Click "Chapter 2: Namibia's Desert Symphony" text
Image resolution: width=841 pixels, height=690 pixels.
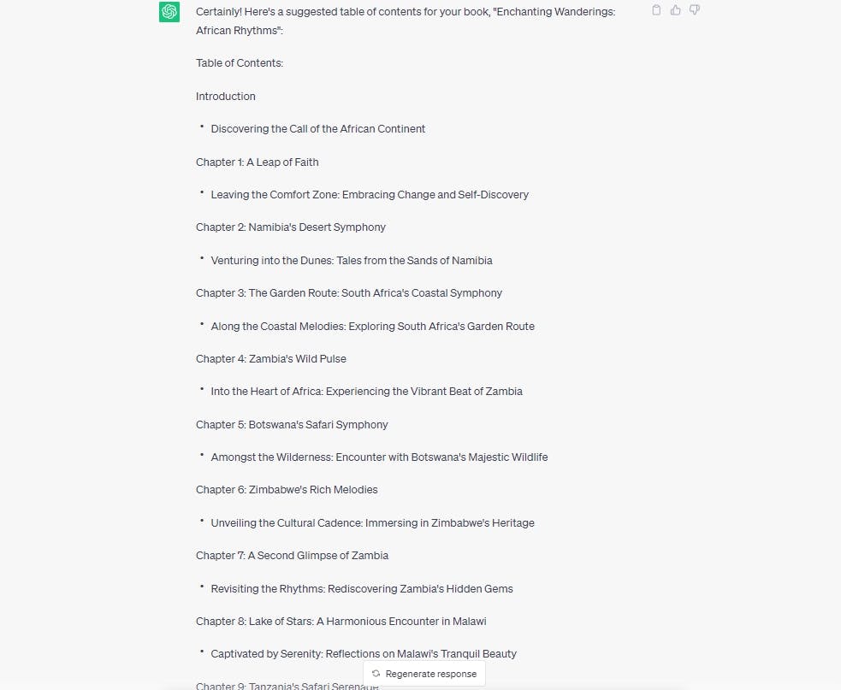[x=291, y=227]
